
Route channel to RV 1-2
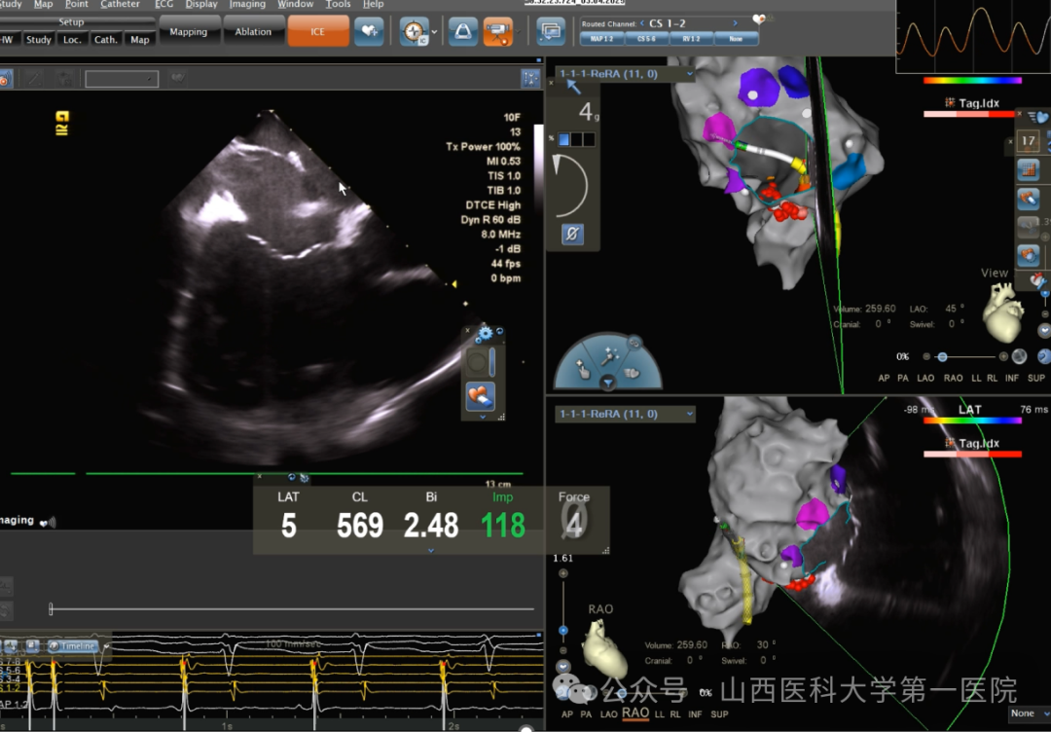tap(691, 39)
